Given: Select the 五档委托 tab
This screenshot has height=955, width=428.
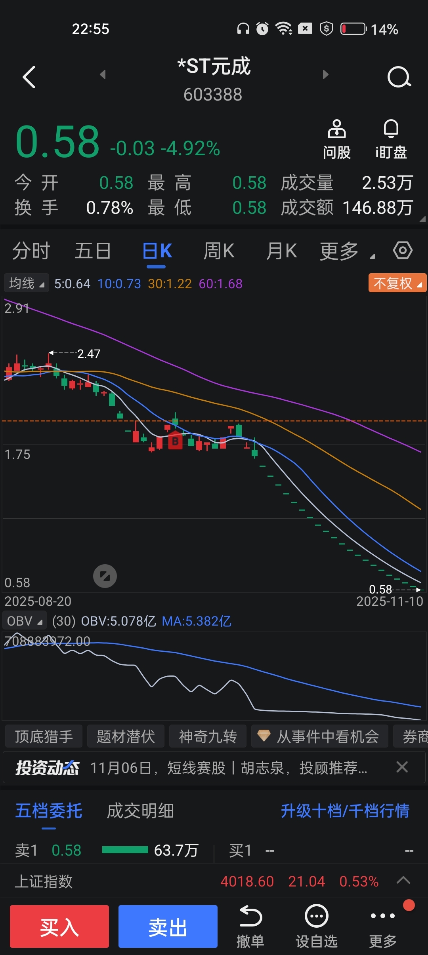Looking at the screenshot, I should 49,810.
